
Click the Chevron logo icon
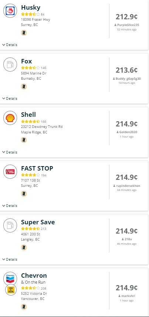(x=10, y=278)
